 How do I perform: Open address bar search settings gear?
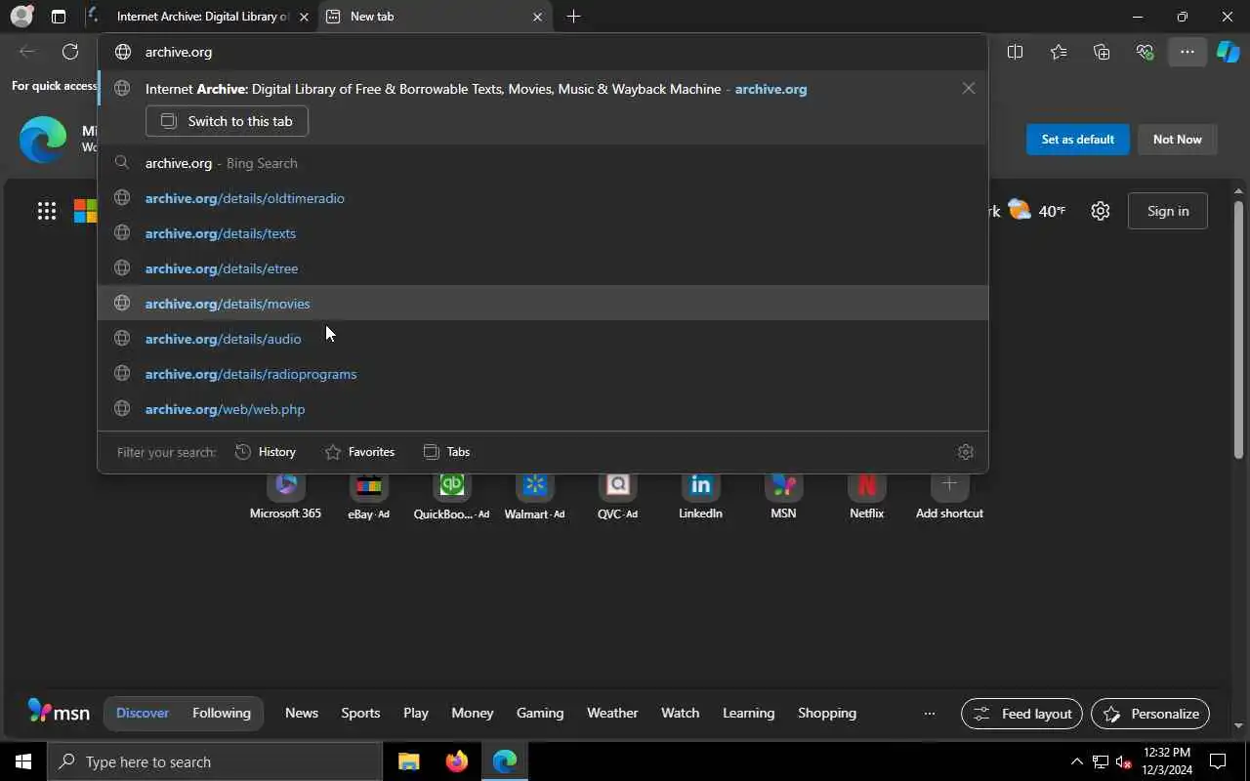click(x=966, y=452)
